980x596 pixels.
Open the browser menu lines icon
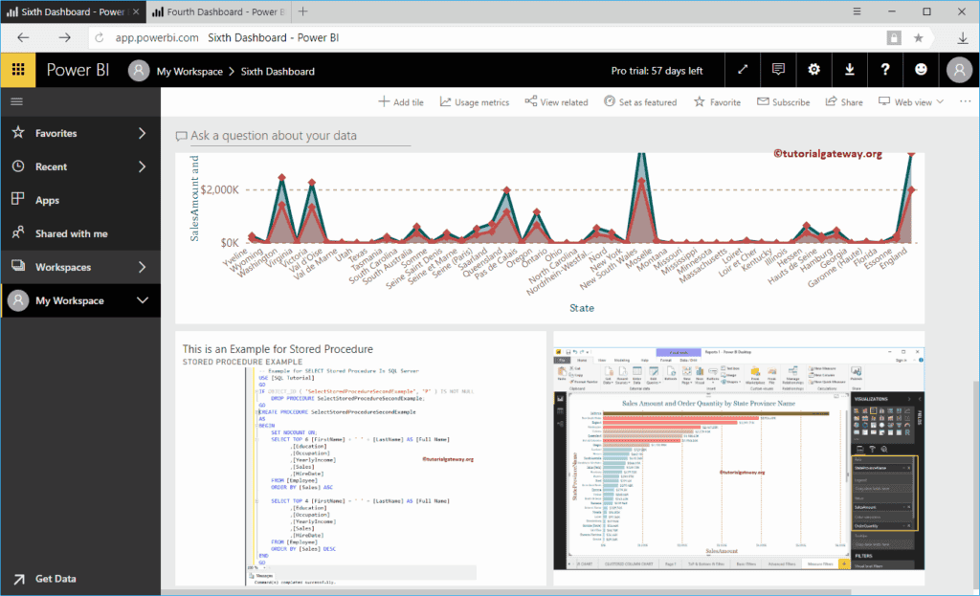[857, 11]
